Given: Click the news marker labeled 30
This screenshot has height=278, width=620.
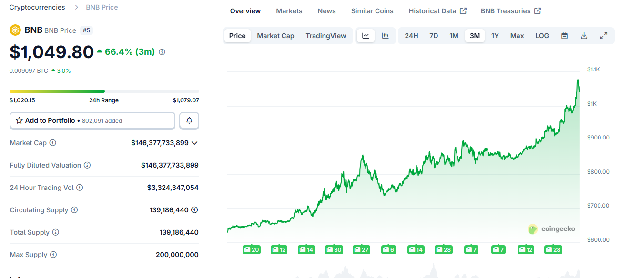Looking at the screenshot, I should tap(334, 249).
